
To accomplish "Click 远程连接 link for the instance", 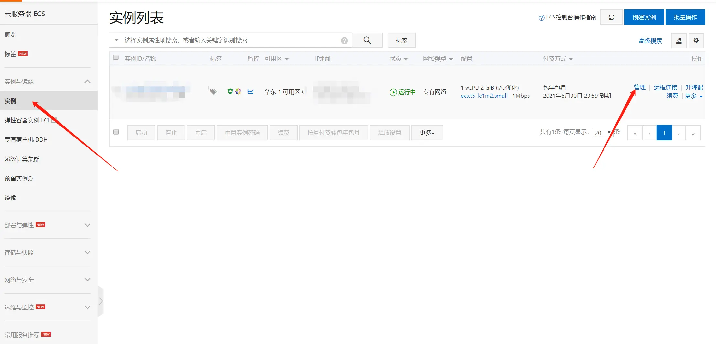I will 665,87.
